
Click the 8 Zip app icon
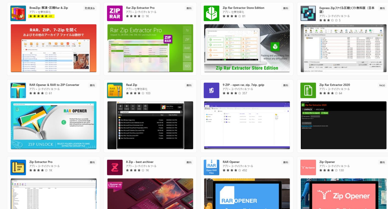(x=115, y=168)
